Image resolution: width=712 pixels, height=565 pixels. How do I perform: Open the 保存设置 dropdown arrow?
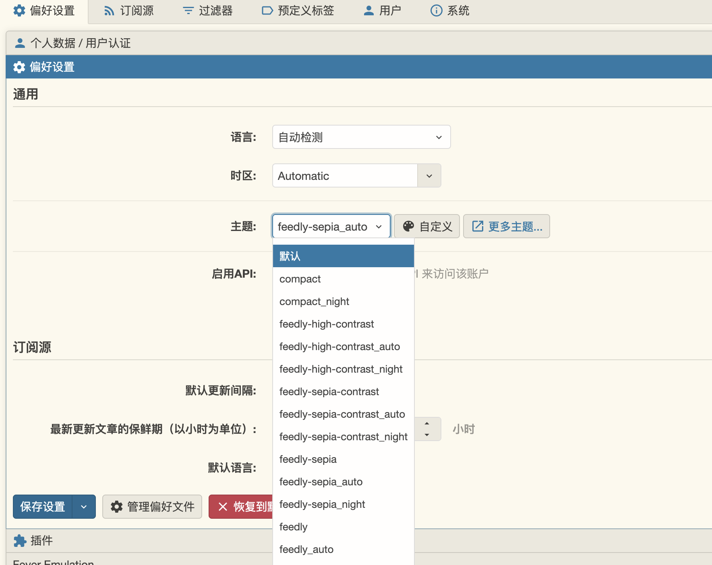[x=84, y=507]
